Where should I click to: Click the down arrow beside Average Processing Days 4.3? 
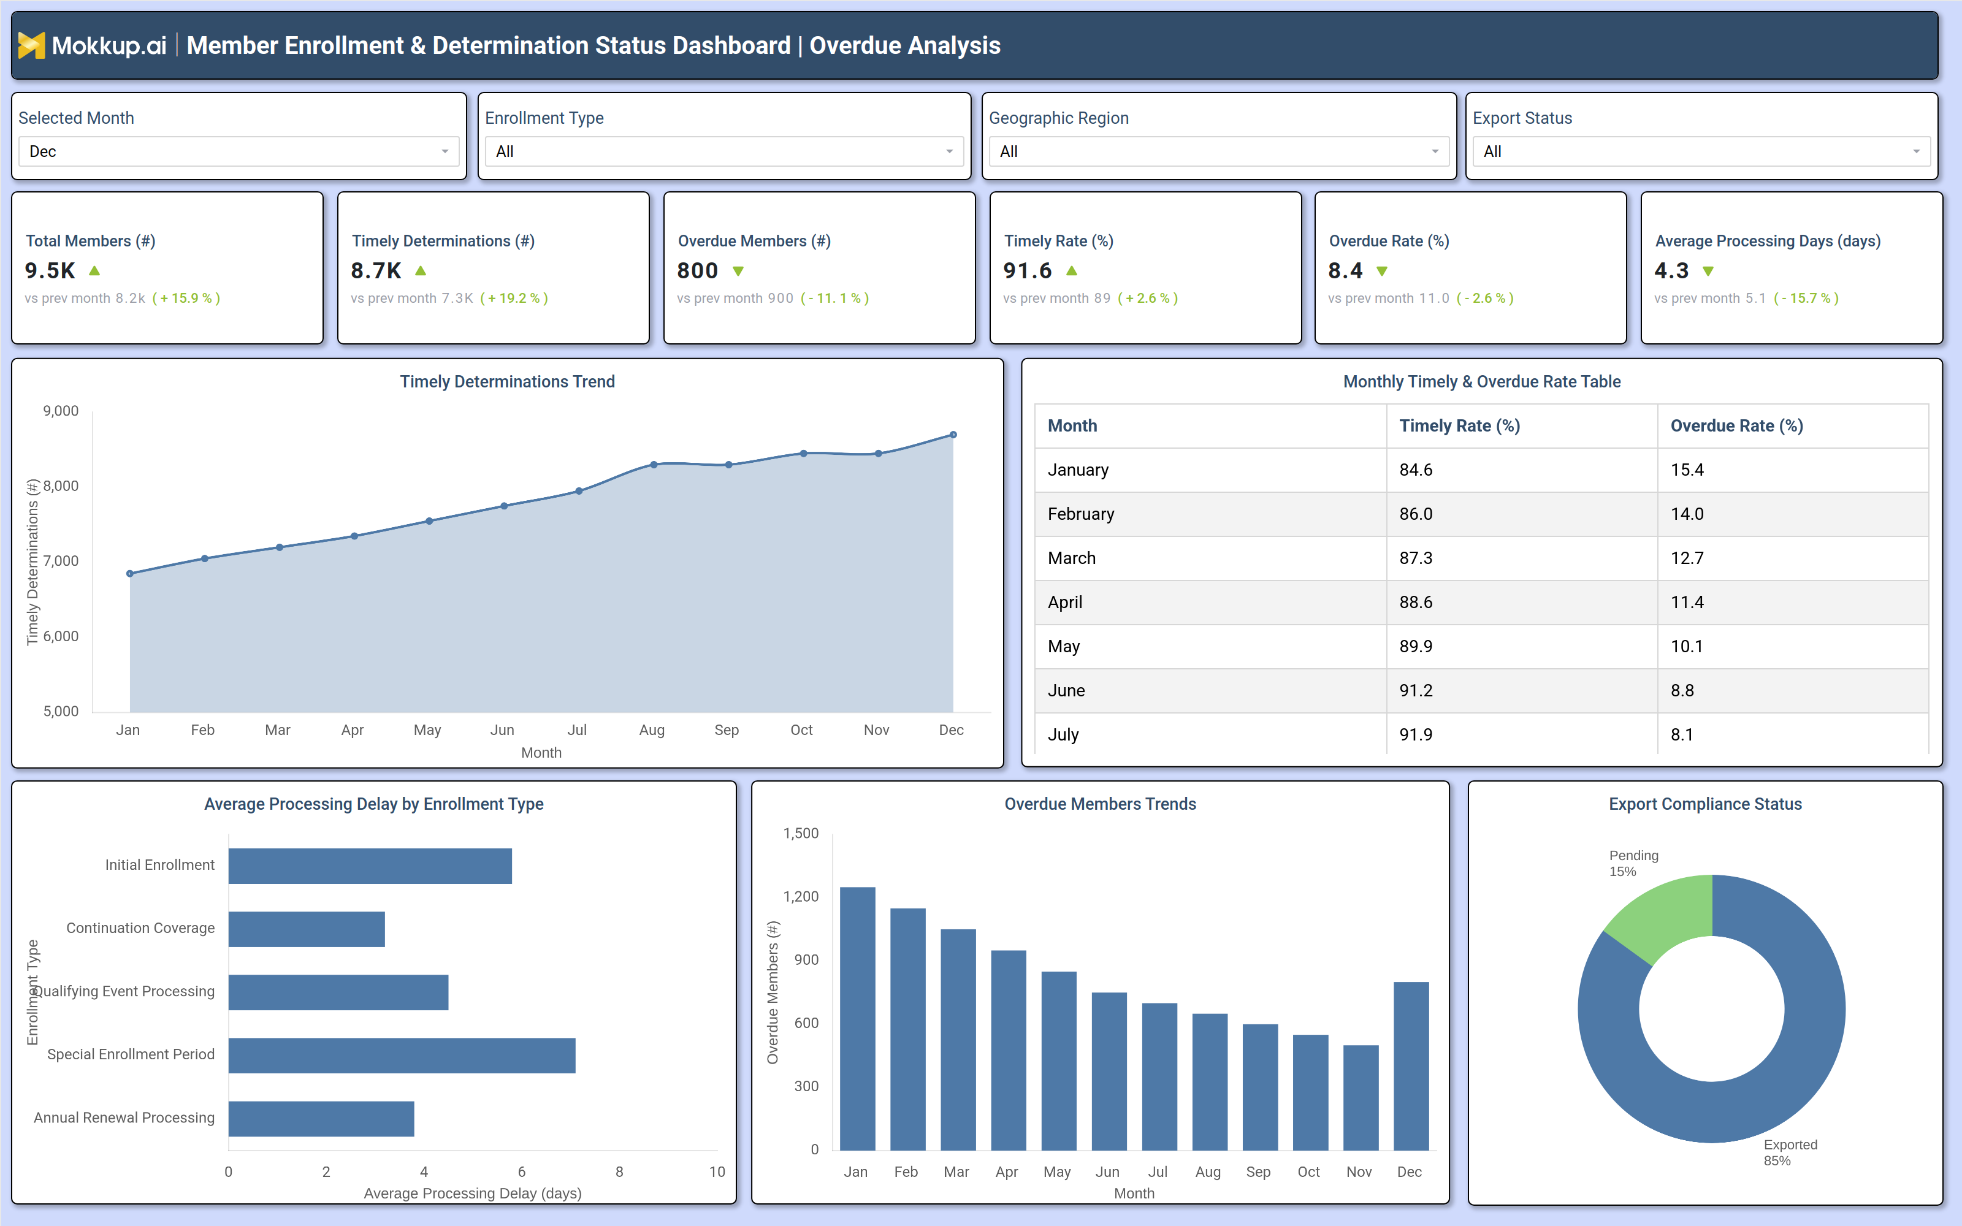(x=1708, y=271)
